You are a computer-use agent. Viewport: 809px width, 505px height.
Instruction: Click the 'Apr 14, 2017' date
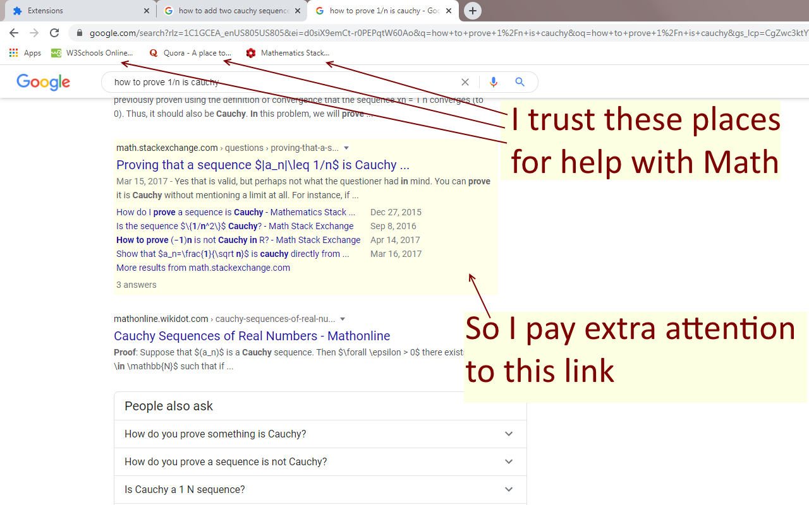[x=395, y=240]
